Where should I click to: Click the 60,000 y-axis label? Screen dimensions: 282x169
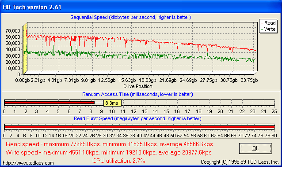(x=12, y=37)
